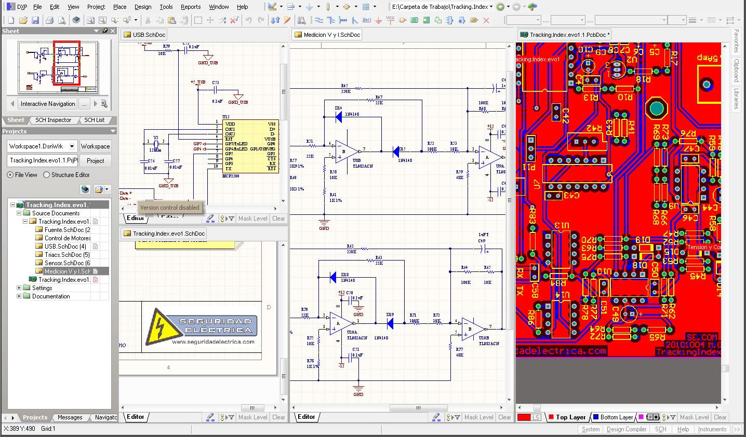746x437 pixels.
Task: Open the Print Preview tool
Action: pos(62,20)
